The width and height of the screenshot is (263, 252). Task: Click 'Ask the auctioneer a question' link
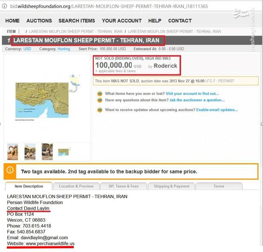point(197,100)
